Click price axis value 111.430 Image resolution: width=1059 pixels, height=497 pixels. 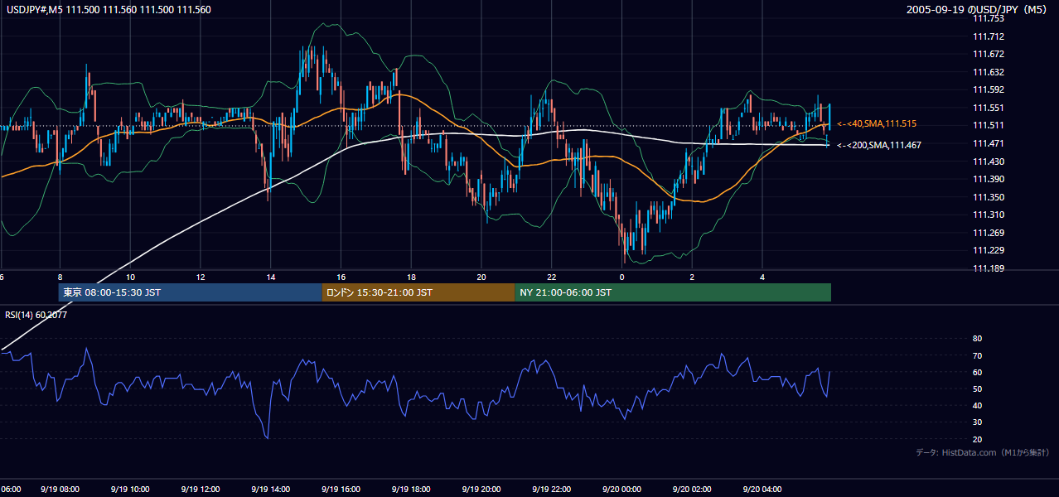click(989, 162)
